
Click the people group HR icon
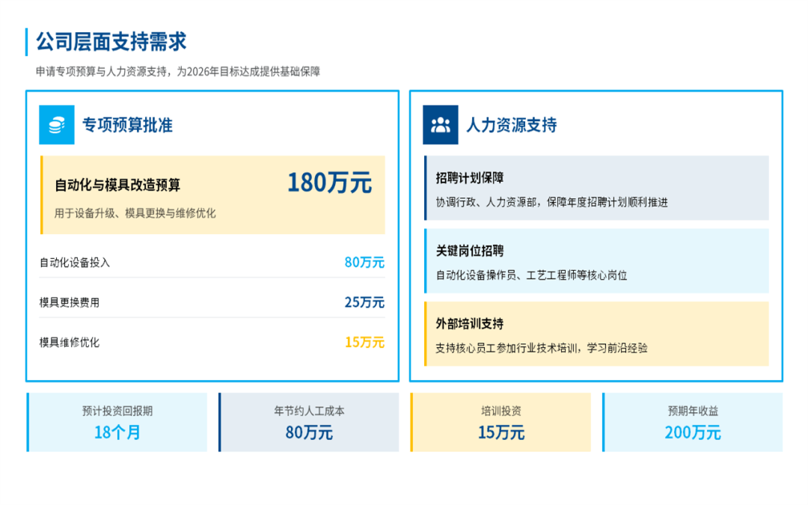[x=440, y=125]
